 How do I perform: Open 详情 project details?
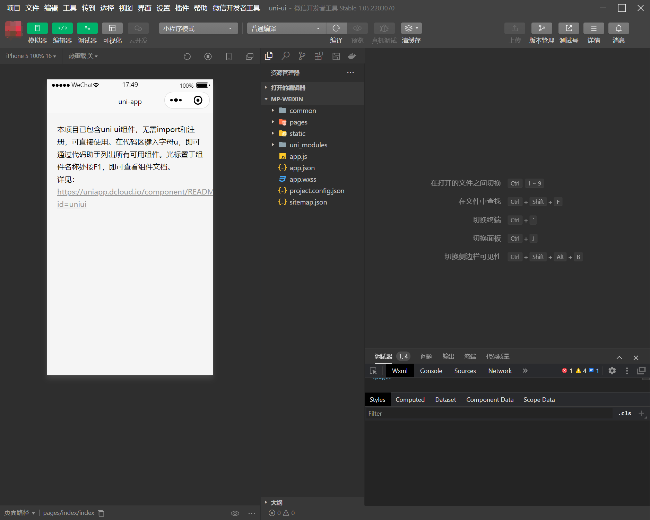pyautogui.click(x=594, y=28)
